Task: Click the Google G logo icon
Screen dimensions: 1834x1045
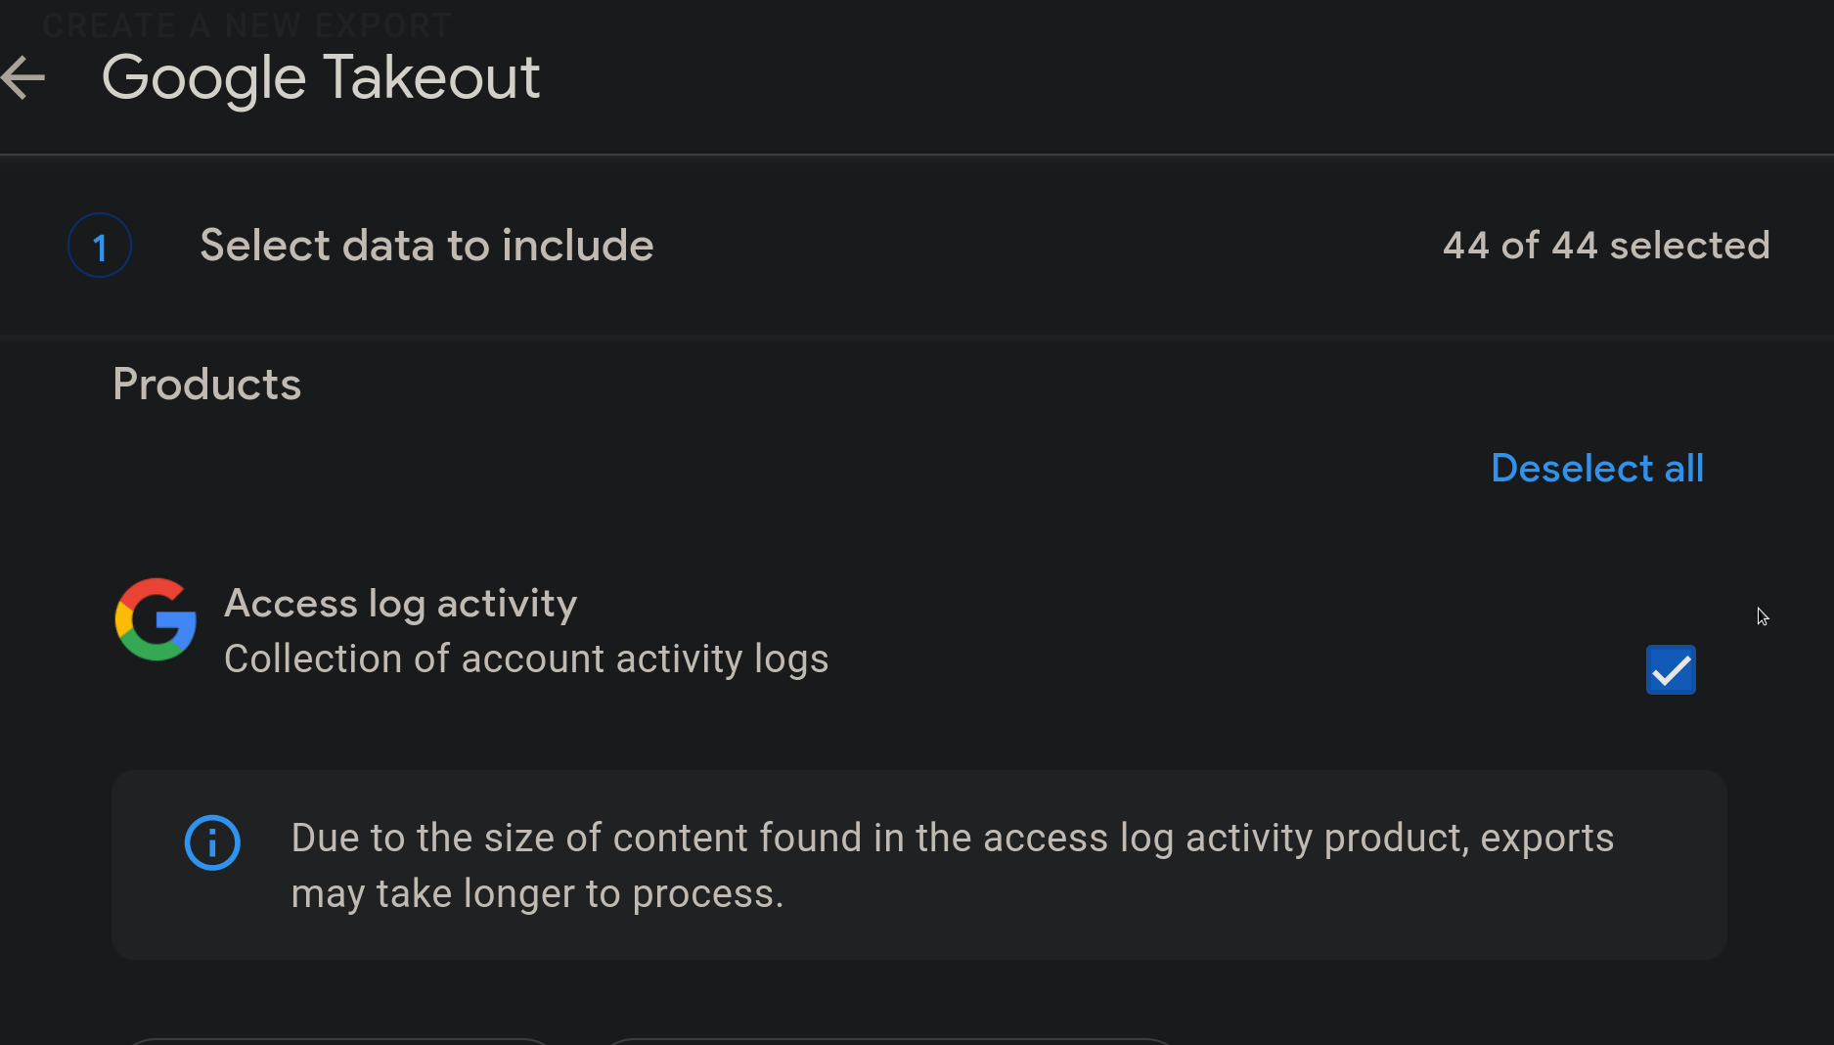Action: tap(156, 619)
